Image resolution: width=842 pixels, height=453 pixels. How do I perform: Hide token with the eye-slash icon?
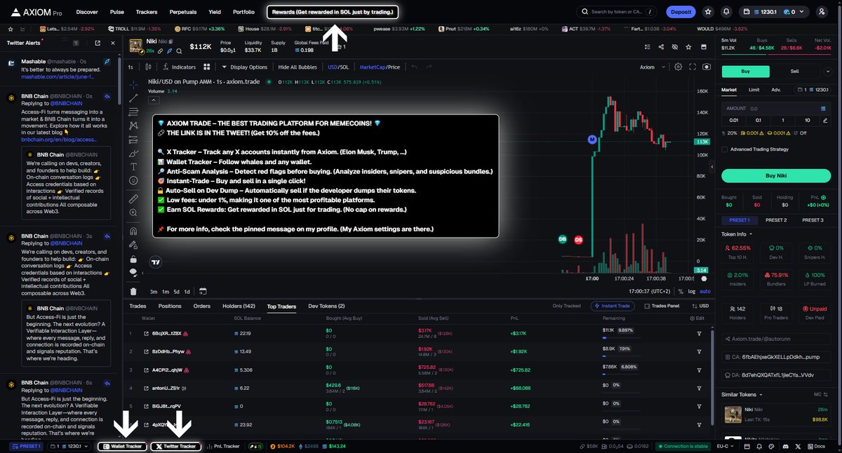674,46
